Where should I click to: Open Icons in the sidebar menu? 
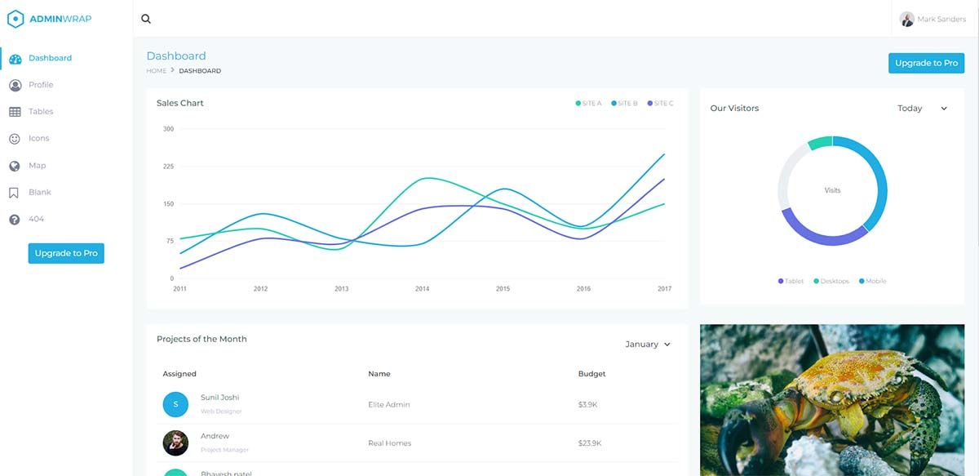pyautogui.click(x=39, y=139)
